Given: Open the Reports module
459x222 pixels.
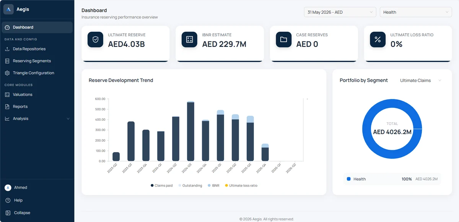Looking at the screenshot, I should pyautogui.click(x=37, y=107).
